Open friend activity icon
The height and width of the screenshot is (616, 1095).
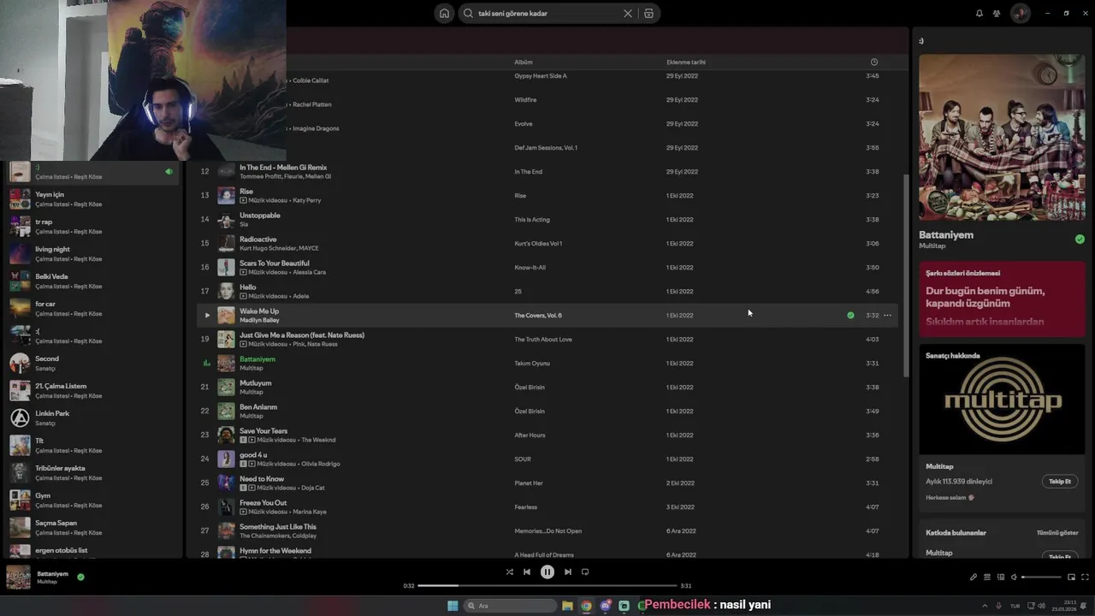[x=997, y=14]
